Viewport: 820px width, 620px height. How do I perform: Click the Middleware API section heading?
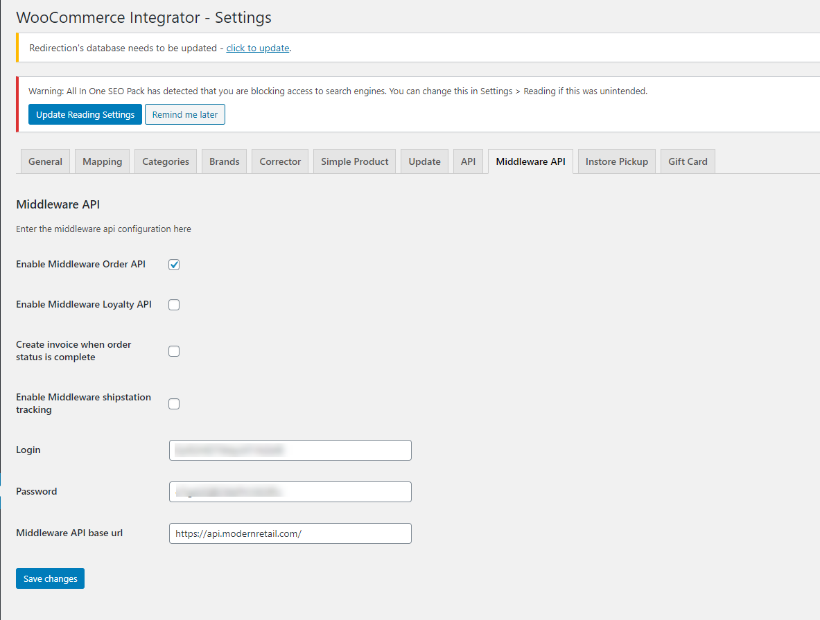click(x=58, y=204)
